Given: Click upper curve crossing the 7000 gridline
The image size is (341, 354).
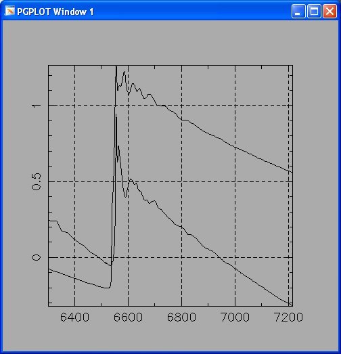Looking at the screenshot, I should 235,148.
